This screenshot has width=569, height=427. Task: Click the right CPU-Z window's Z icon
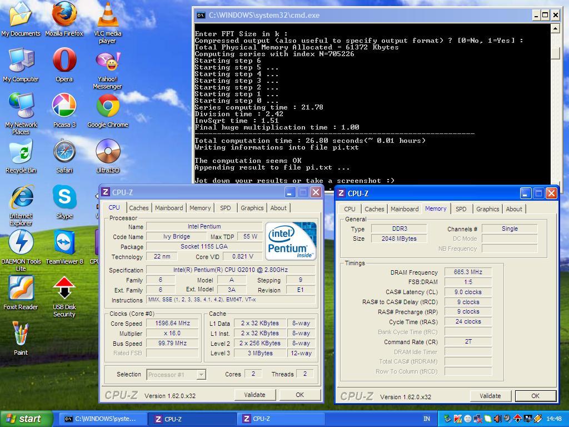[341, 193]
